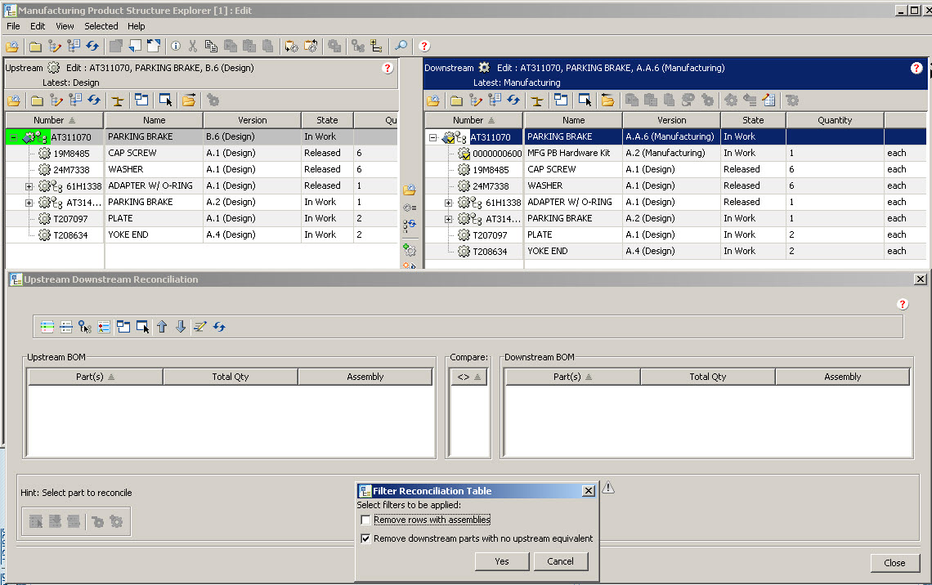Click the checklist document icon in Downstream toolbar

click(768, 100)
